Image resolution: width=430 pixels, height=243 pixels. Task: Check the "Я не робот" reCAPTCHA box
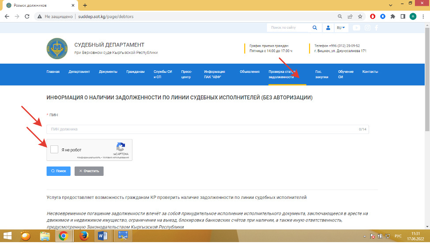(x=54, y=149)
